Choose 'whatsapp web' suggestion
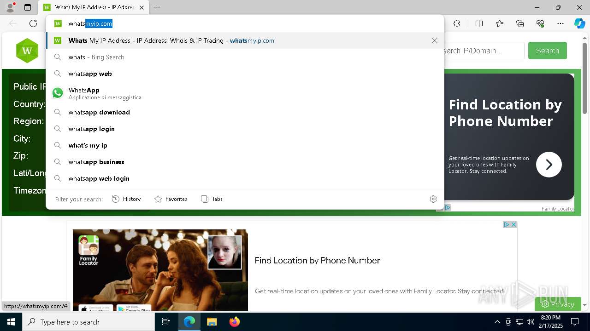The height and width of the screenshot is (331, 590). [x=245, y=74]
